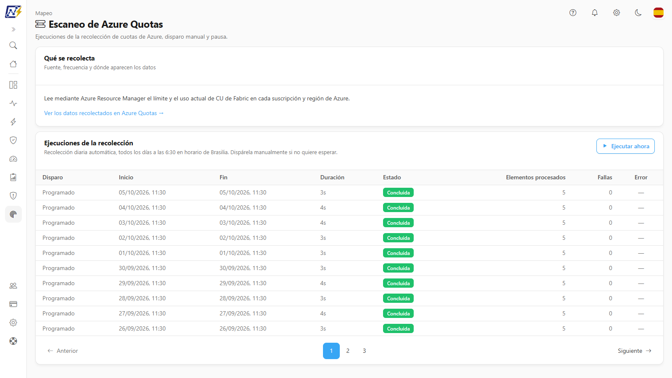The image size is (672, 378).
Task: Click the Ejecutar ahora button
Action: point(625,146)
